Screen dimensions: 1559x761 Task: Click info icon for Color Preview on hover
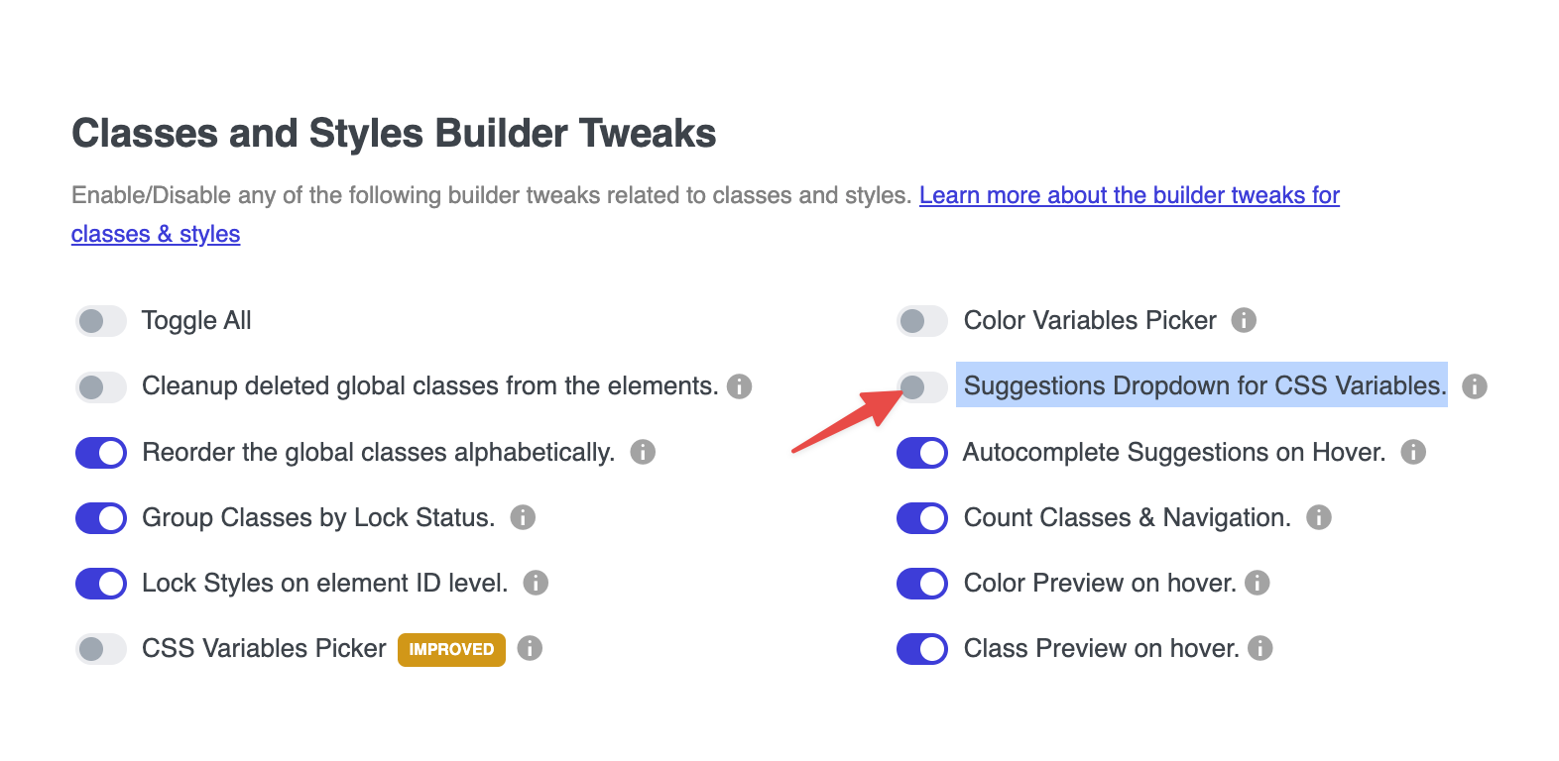1258,583
